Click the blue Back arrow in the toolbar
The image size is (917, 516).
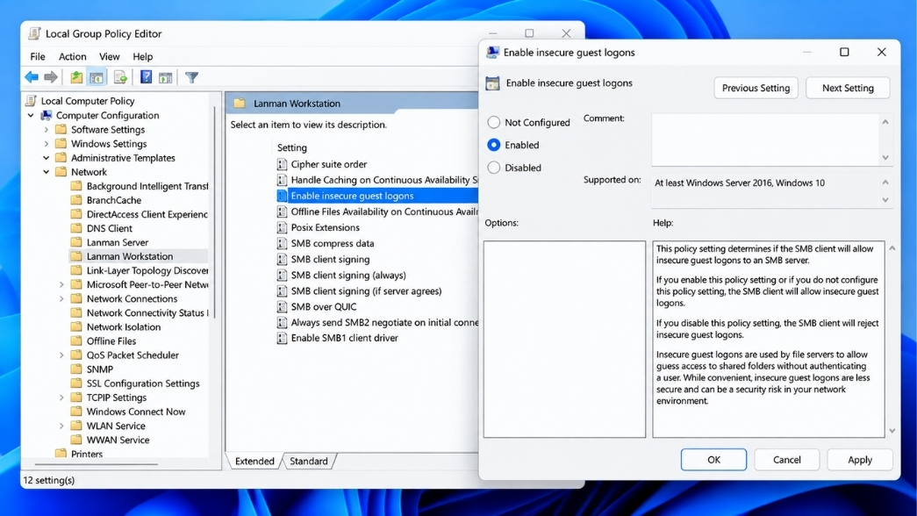[x=32, y=77]
